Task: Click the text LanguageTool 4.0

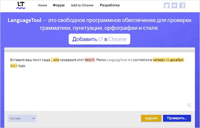Action: 119,60
